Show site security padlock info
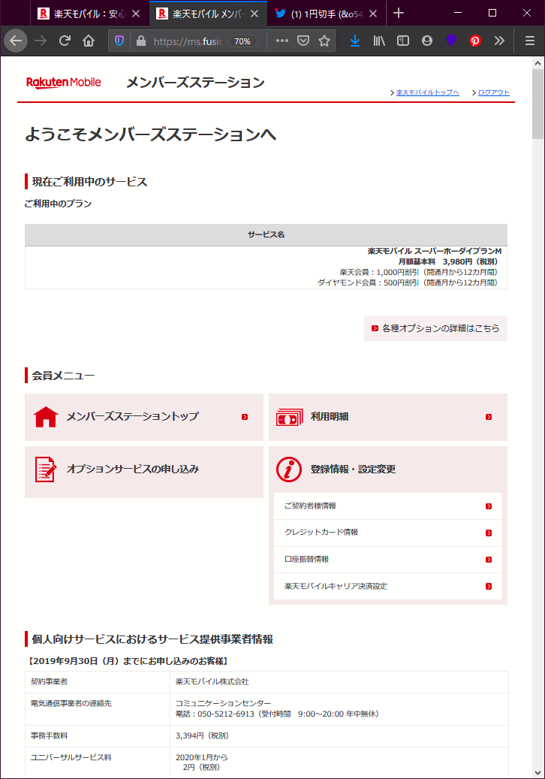 141,41
